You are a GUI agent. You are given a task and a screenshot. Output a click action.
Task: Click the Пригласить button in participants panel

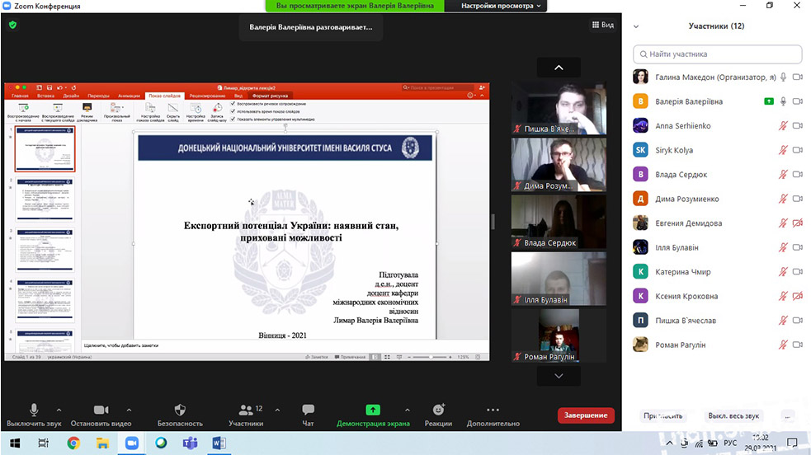pyautogui.click(x=663, y=415)
